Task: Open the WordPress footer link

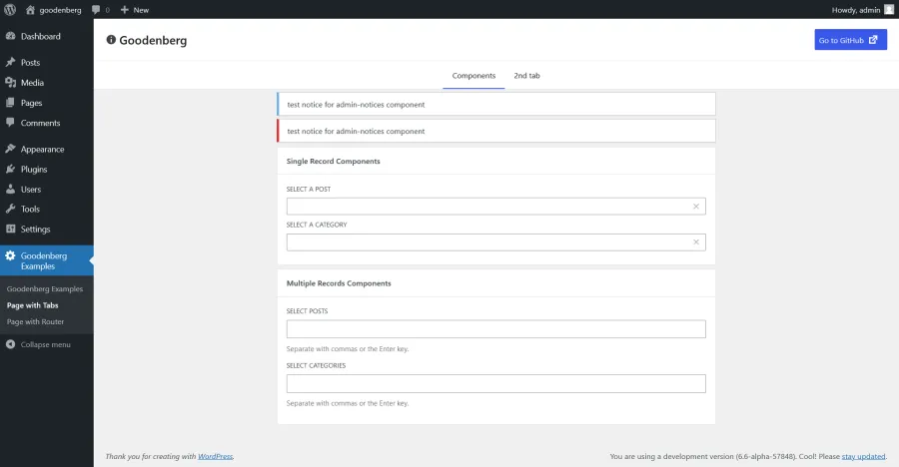Action: pyautogui.click(x=215, y=456)
